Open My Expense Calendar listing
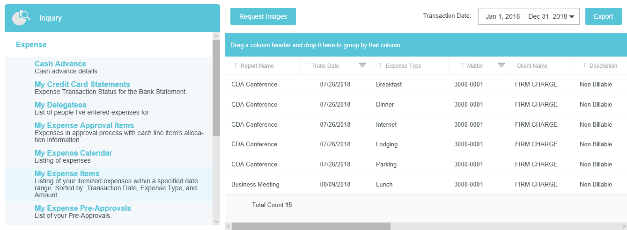 coord(74,153)
